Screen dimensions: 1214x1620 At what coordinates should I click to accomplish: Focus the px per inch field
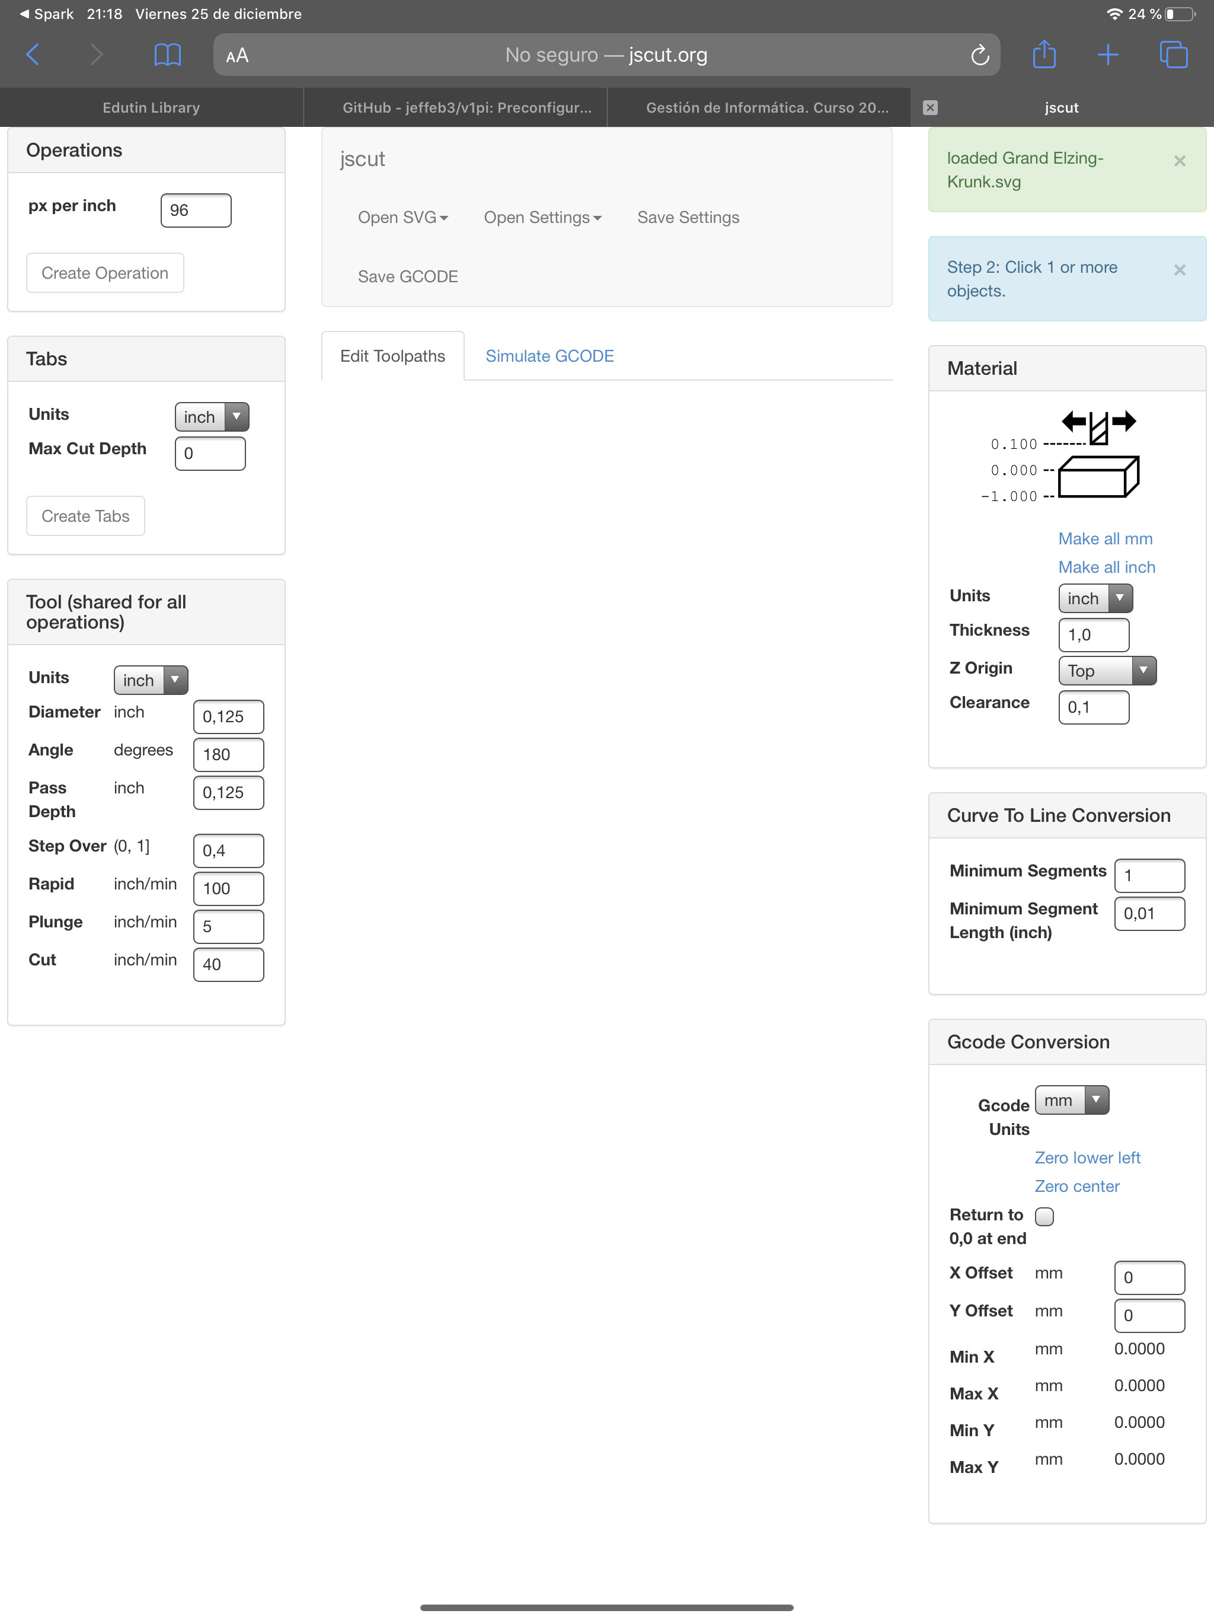pos(196,210)
